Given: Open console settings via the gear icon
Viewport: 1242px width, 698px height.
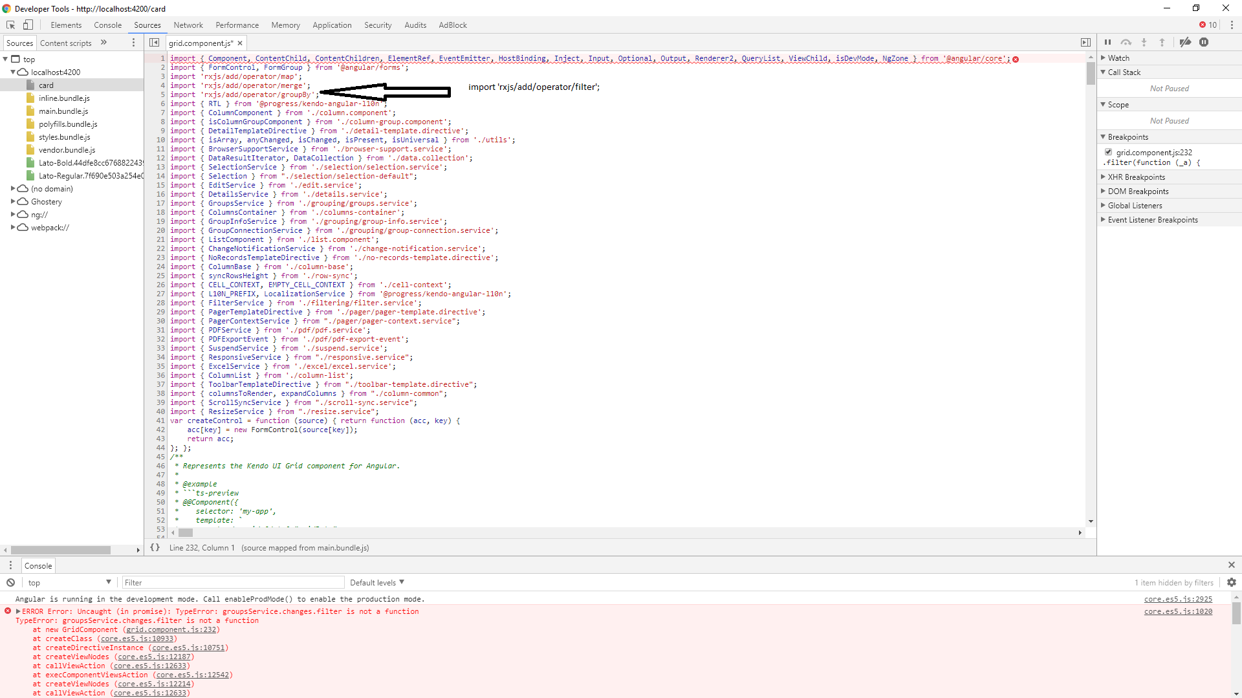Looking at the screenshot, I should 1232,582.
